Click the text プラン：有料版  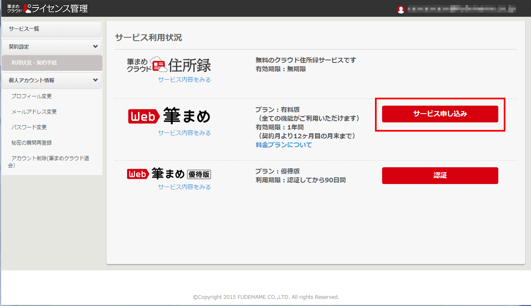pos(278,110)
